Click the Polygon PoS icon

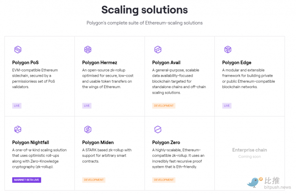18,50
